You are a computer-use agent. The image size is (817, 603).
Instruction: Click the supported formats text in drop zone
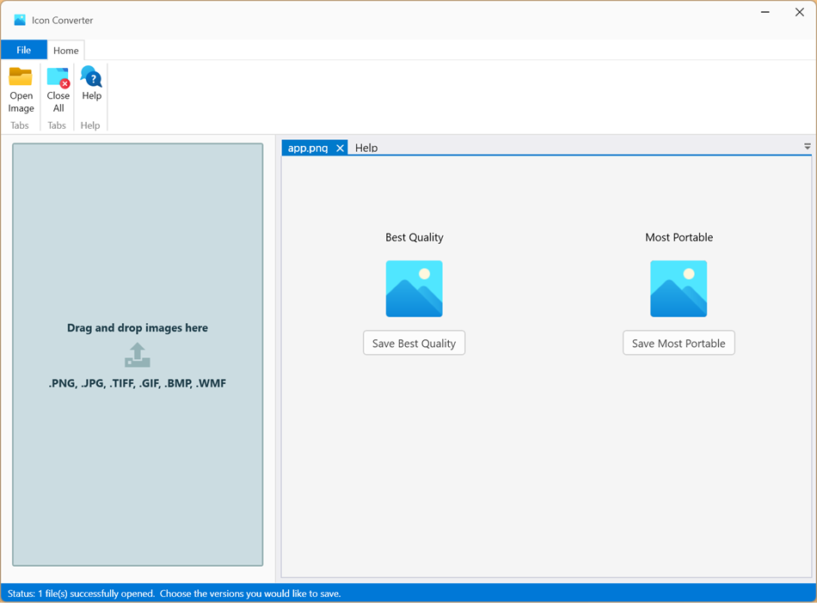[x=137, y=383]
